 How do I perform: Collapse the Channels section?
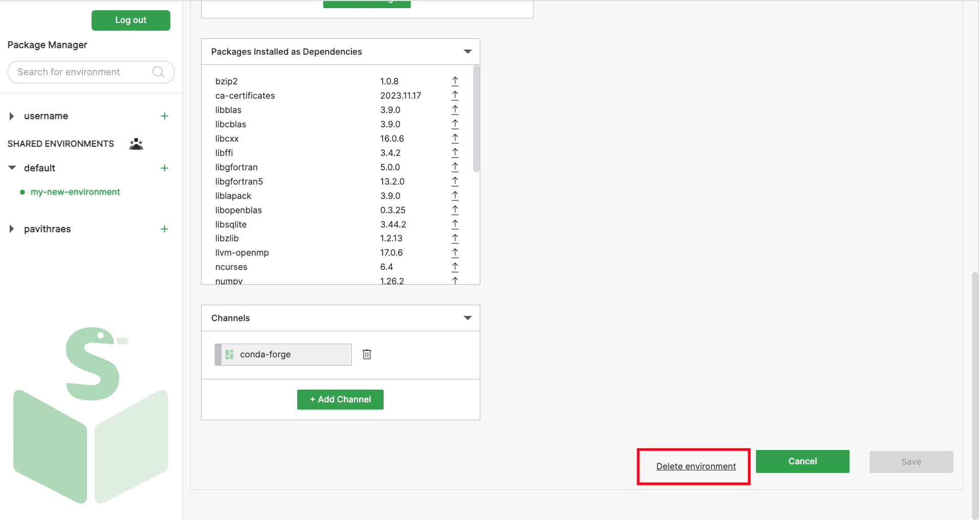pyautogui.click(x=468, y=318)
